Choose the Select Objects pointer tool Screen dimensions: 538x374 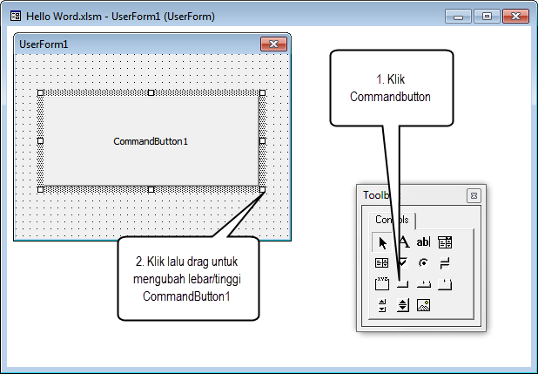381,241
